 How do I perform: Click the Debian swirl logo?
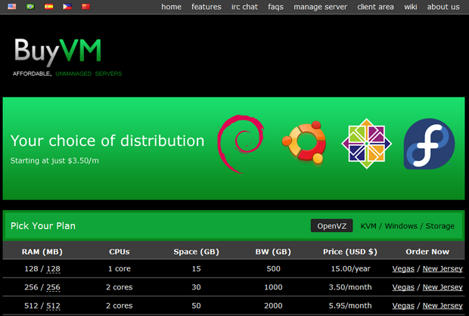241,144
